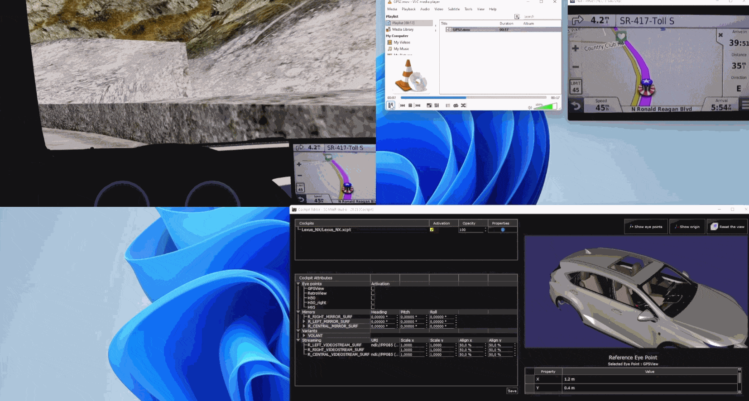Screen dimensions: 749x401
Task: Click the VLC stop playback button
Action: point(410,105)
